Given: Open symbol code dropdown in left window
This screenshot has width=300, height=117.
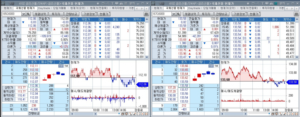Looking at the screenshot, I should (x=24, y=14).
